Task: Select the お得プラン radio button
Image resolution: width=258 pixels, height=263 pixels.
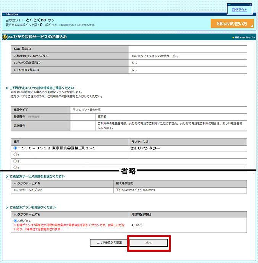Action: tap(15, 220)
